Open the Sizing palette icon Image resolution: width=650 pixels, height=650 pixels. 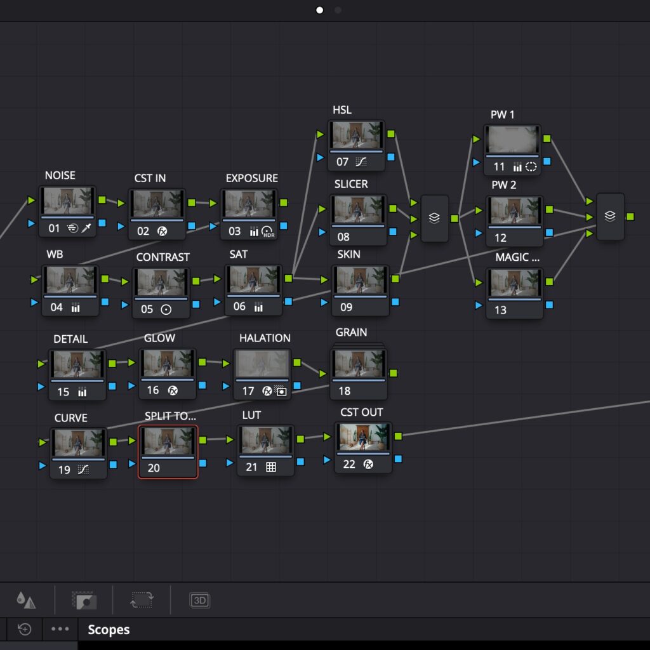tap(142, 600)
